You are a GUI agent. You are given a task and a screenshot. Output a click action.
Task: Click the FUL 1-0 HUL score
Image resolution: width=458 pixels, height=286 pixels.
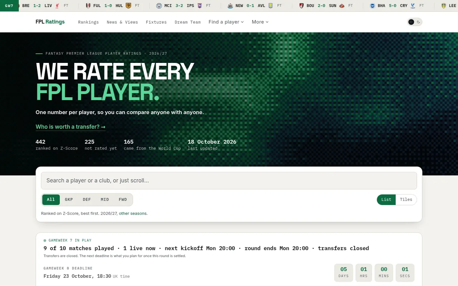(x=108, y=6)
